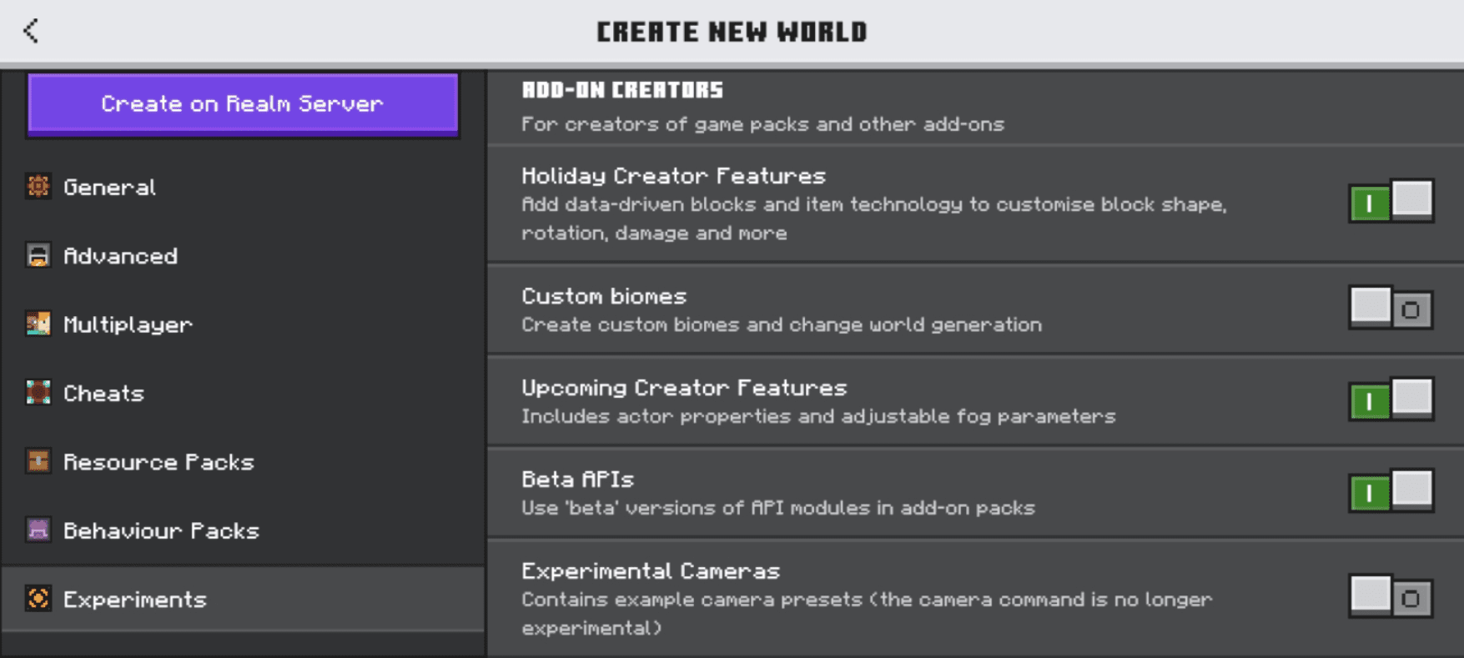Image resolution: width=1464 pixels, height=658 pixels.
Task: Click the Holiday Creator Features title
Action: 673,176
